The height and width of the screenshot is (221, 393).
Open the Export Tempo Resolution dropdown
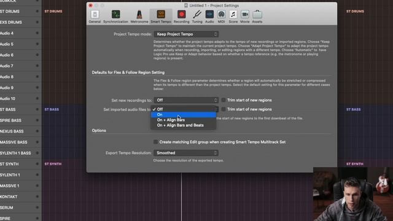click(186, 153)
